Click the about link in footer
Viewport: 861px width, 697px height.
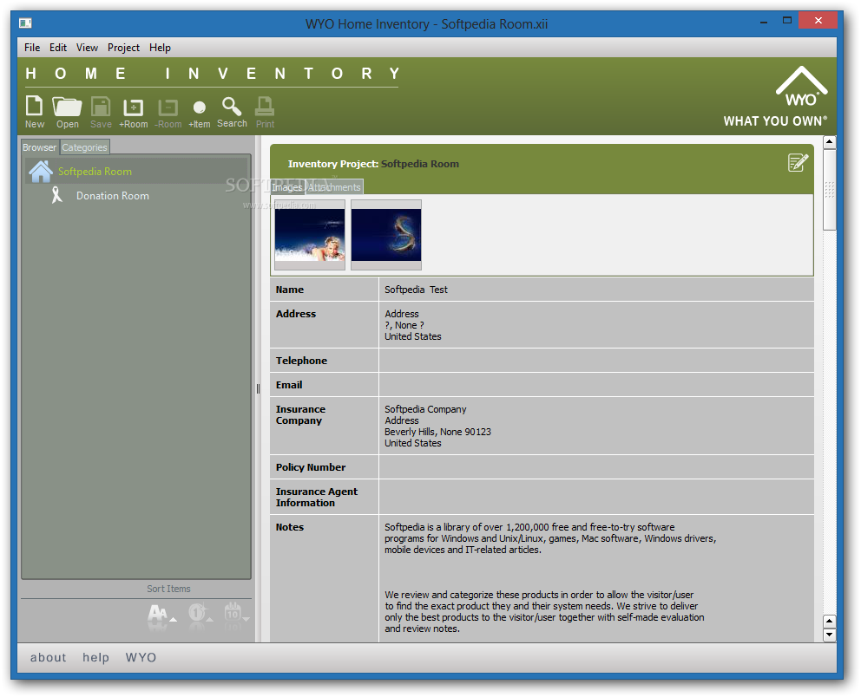[48, 657]
